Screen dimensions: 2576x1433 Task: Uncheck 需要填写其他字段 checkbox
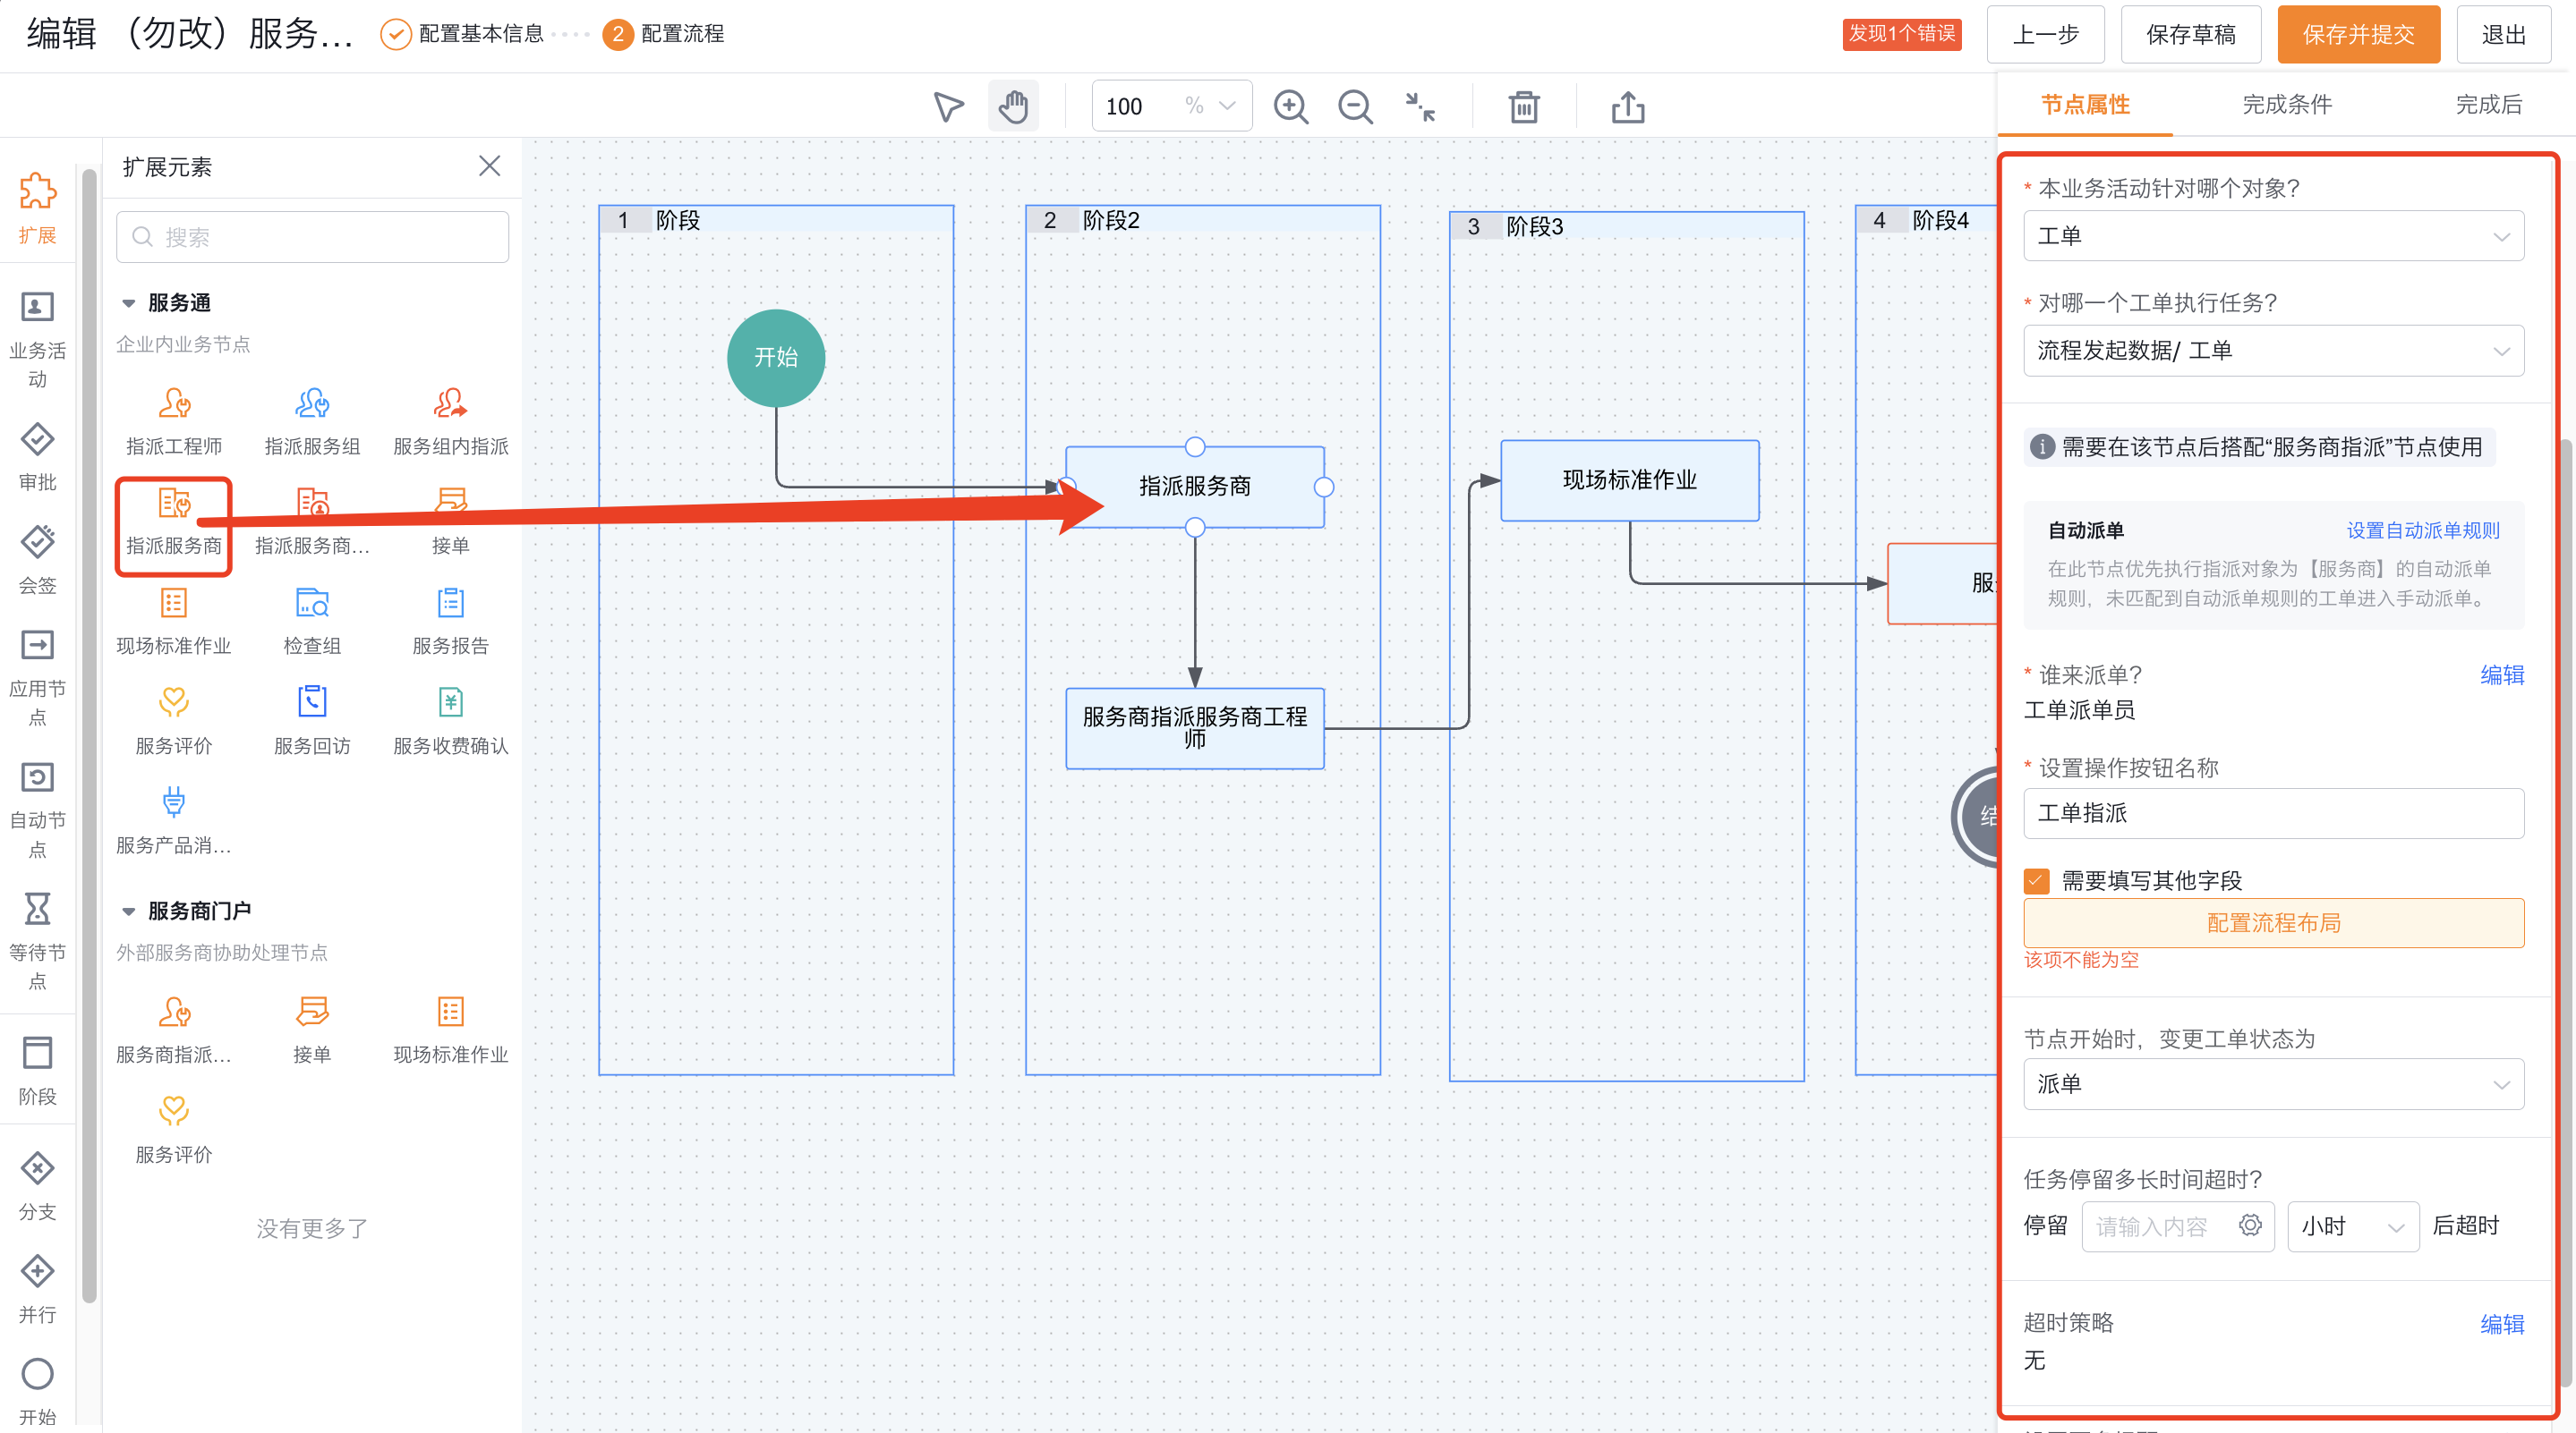2036,880
